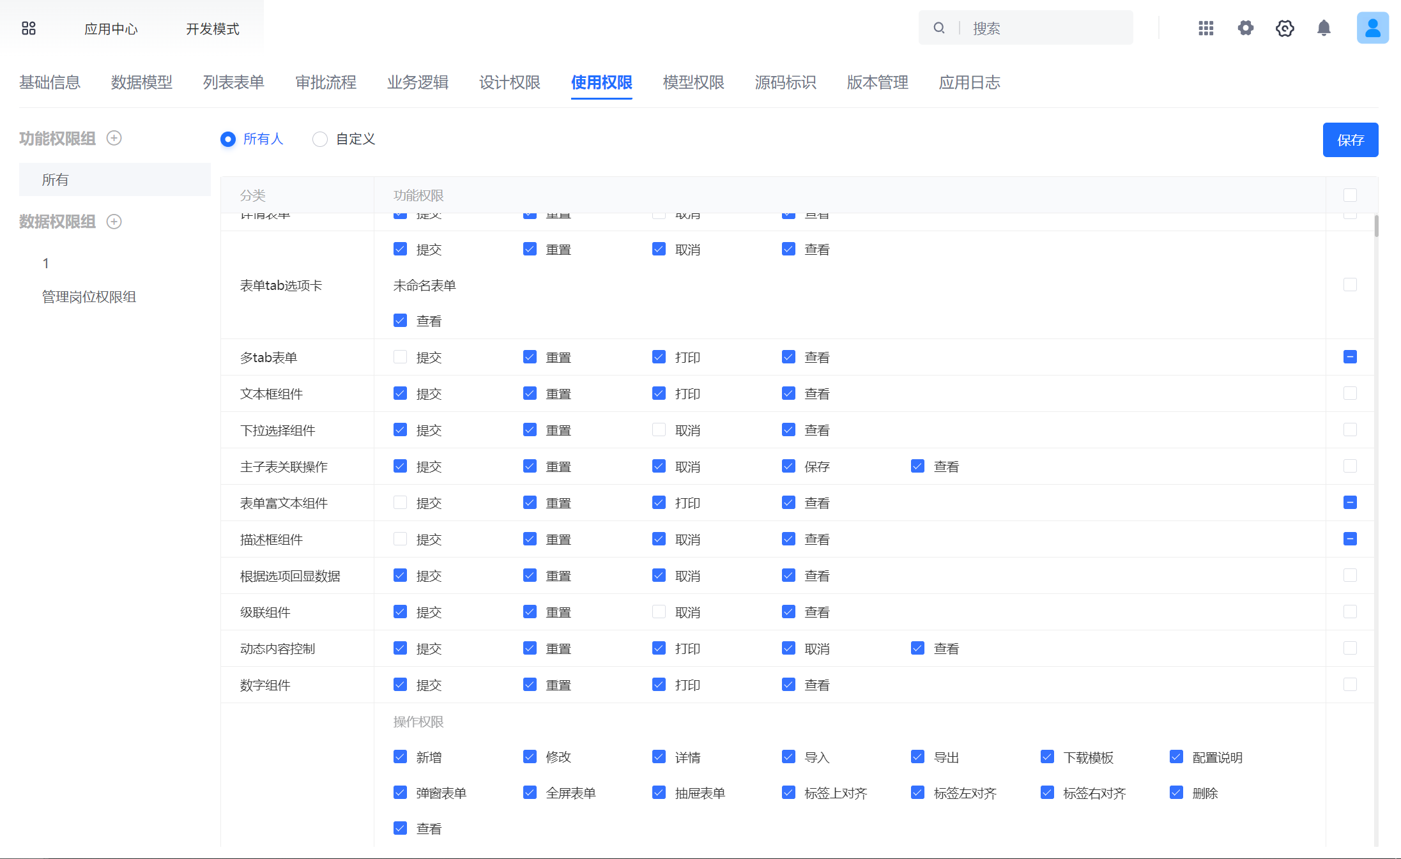The image size is (1401, 859).
Task: Uncheck the 删除 operation permission
Action: click(1177, 793)
